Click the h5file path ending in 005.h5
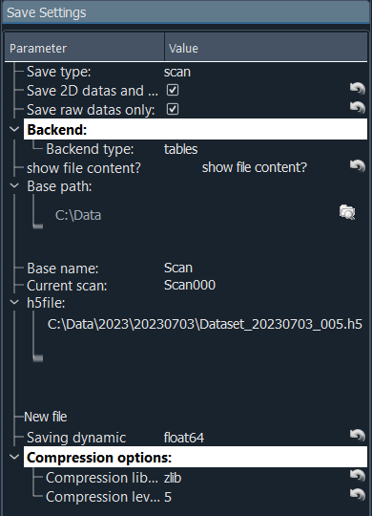Screen dimensions: 372x516 click(205, 324)
